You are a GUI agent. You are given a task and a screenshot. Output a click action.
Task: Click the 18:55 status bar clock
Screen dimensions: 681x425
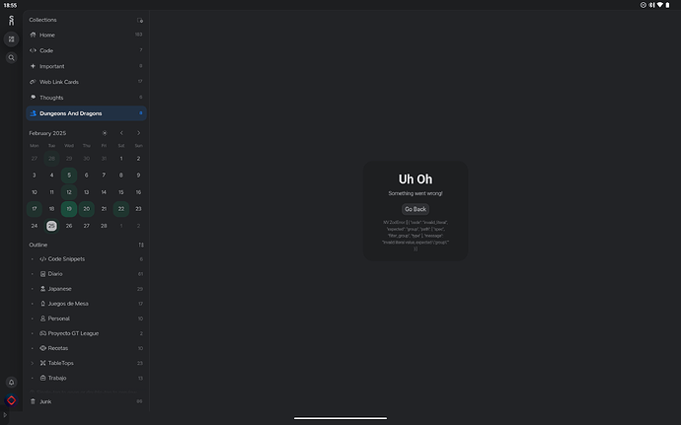click(x=10, y=5)
